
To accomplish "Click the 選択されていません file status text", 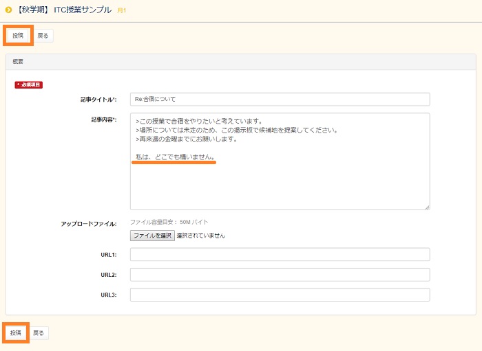I will click(201, 236).
